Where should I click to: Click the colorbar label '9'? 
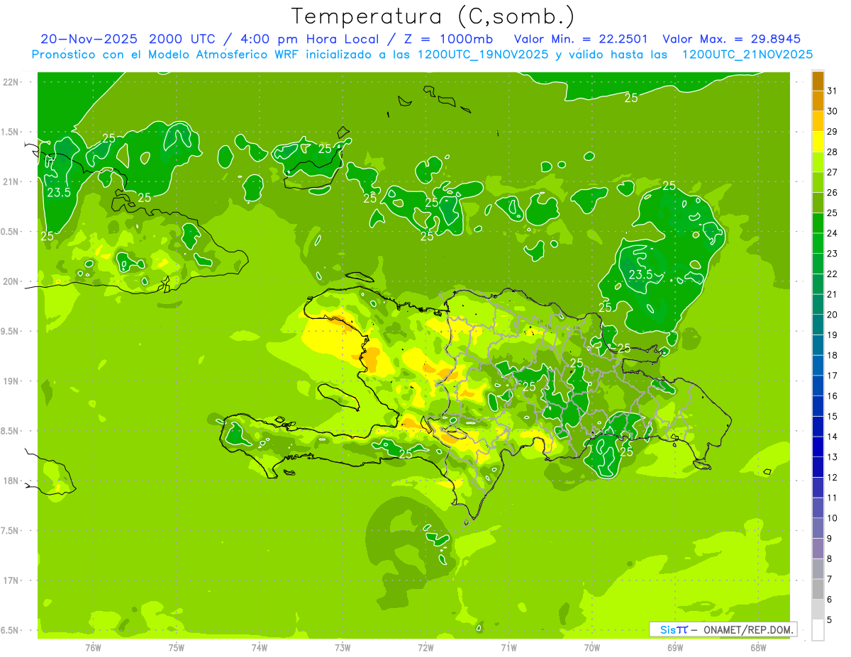click(x=830, y=539)
